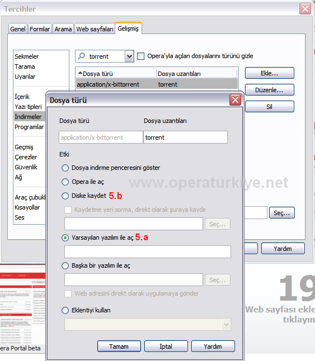Screen dimensions: 315x361
Task: Open the Programlar section
Action: (29, 127)
